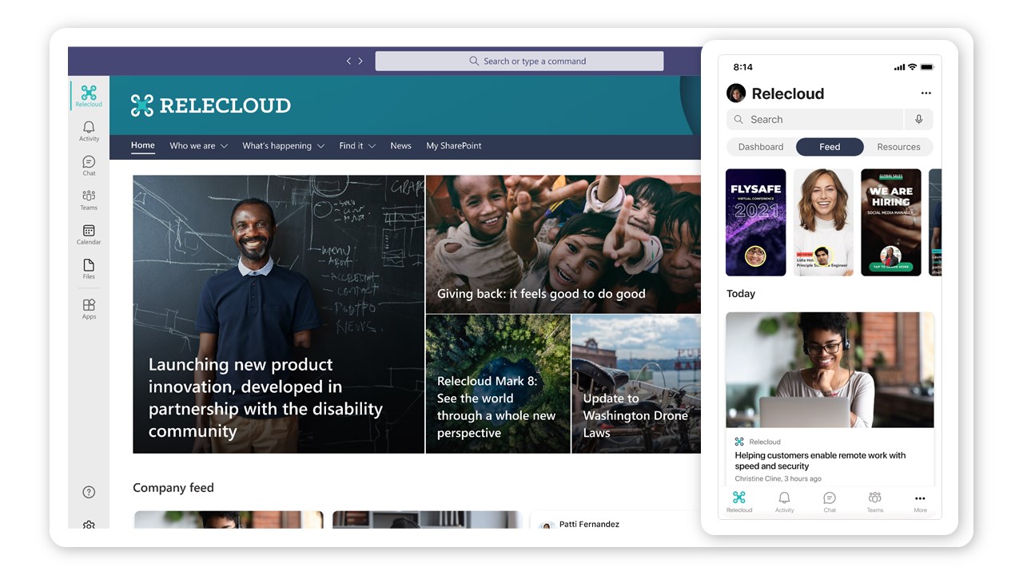Image resolution: width=1023 pixels, height=575 pixels.
Task: Tap the mobile microphone voice search icon
Action: (919, 119)
